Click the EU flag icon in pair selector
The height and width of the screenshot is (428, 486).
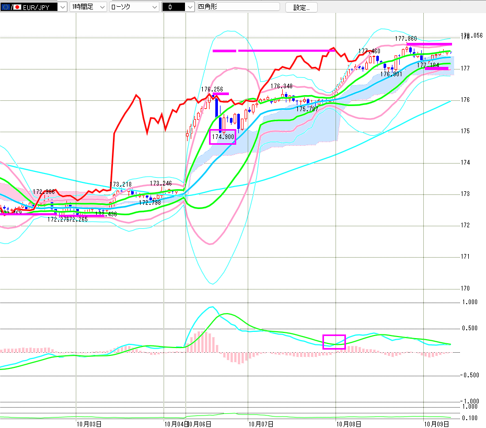pos(6,7)
